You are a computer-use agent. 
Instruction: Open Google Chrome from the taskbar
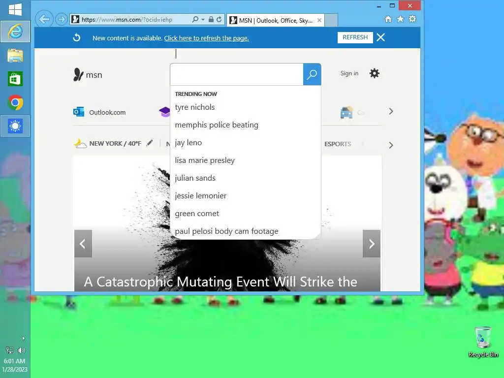pos(15,102)
